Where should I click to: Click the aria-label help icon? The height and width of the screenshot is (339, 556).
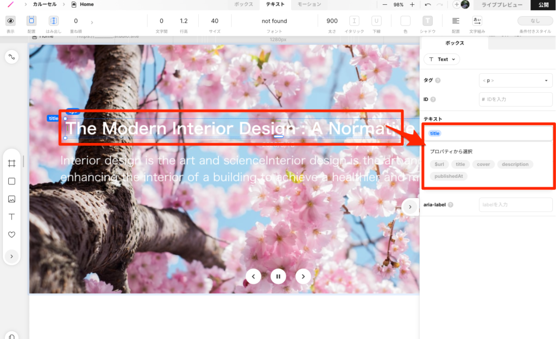coord(450,204)
